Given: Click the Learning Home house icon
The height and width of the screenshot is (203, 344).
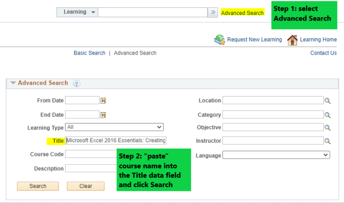Looking at the screenshot, I should pos(292,40).
